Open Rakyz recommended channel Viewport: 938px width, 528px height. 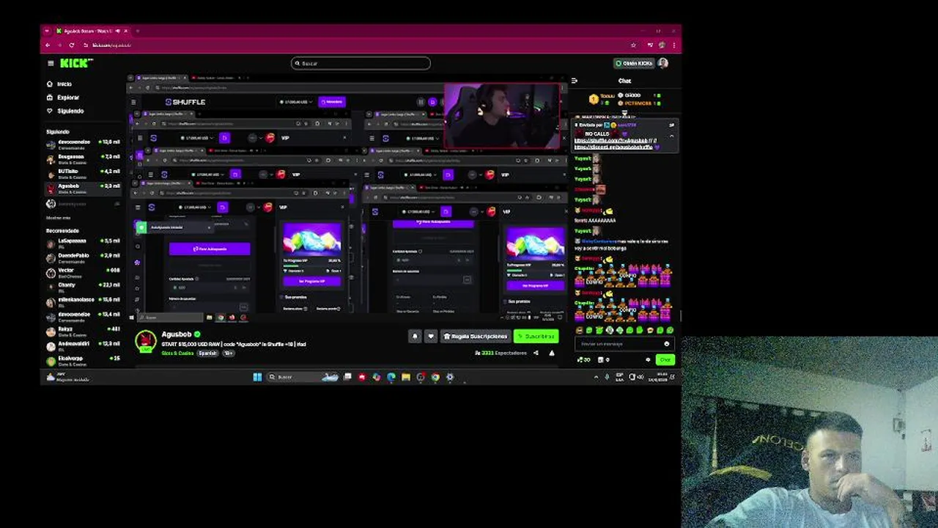click(83, 331)
